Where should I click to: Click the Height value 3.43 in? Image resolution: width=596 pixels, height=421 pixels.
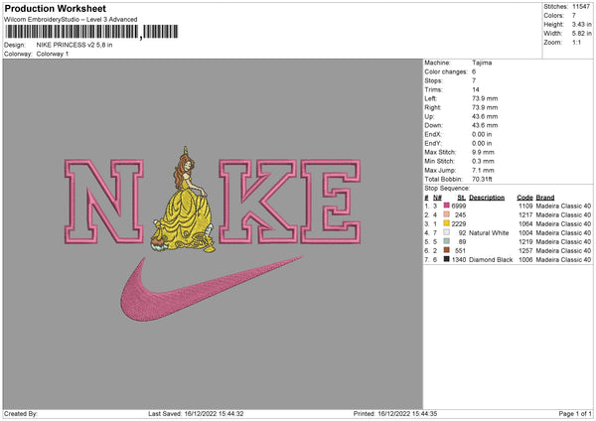point(581,24)
